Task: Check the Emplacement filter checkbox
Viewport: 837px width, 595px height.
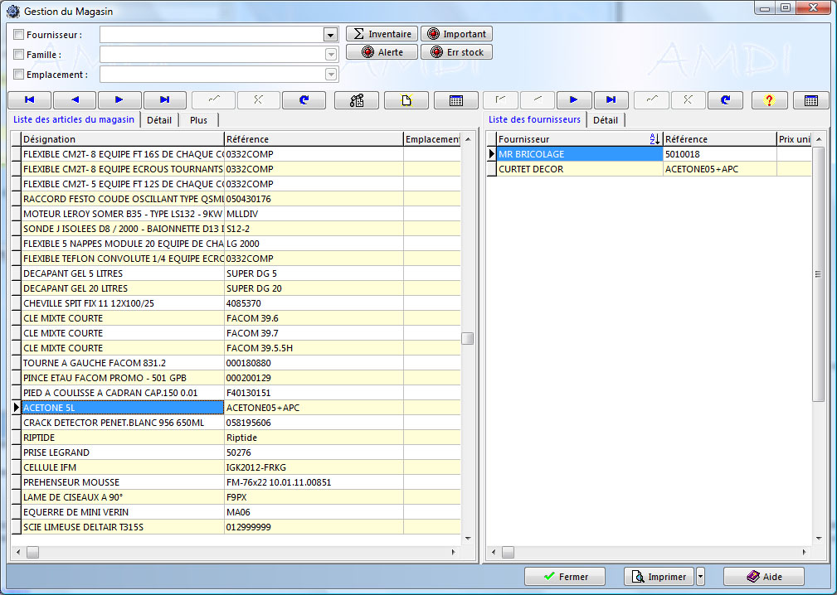Action: click(x=19, y=75)
